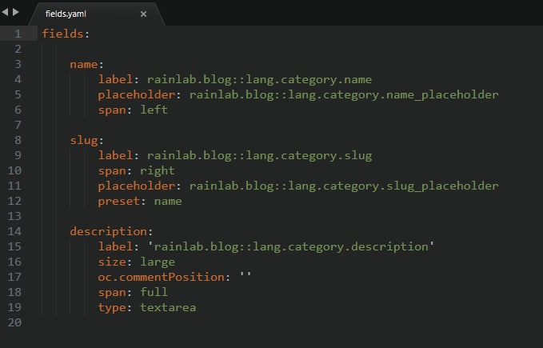Click 'rainlab.blog::lang.category.name_placeholder' value
This screenshot has width=543, height=348.
(x=344, y=95)
